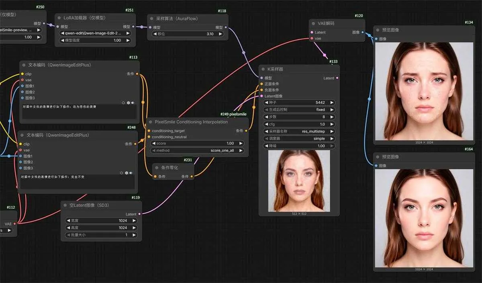Click the score value slider field
The width and height of the screenshot is (482, 283).
click(x=197, y=143)
